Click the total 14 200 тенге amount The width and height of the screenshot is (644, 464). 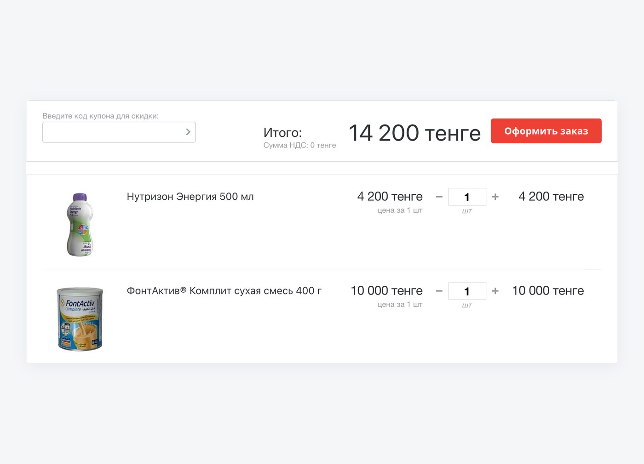point(414,133)
